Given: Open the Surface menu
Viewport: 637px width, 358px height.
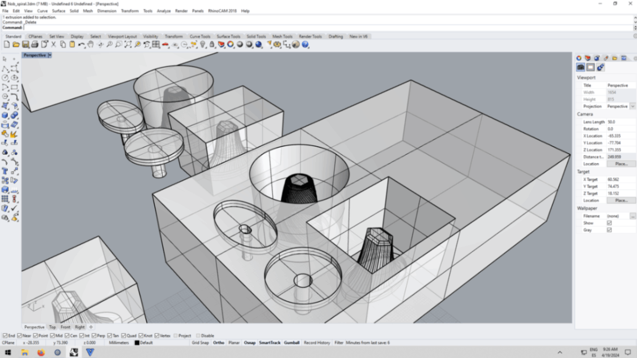Looking at the screenshot, I should click(x=59, y=11).
